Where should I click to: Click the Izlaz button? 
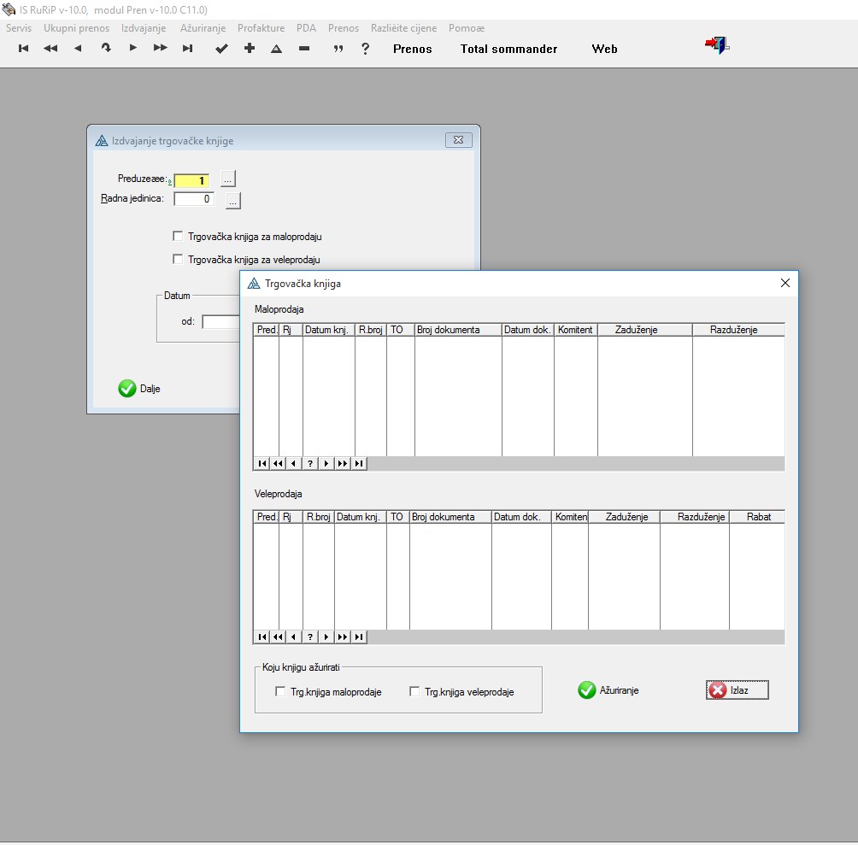pos(738,690)
